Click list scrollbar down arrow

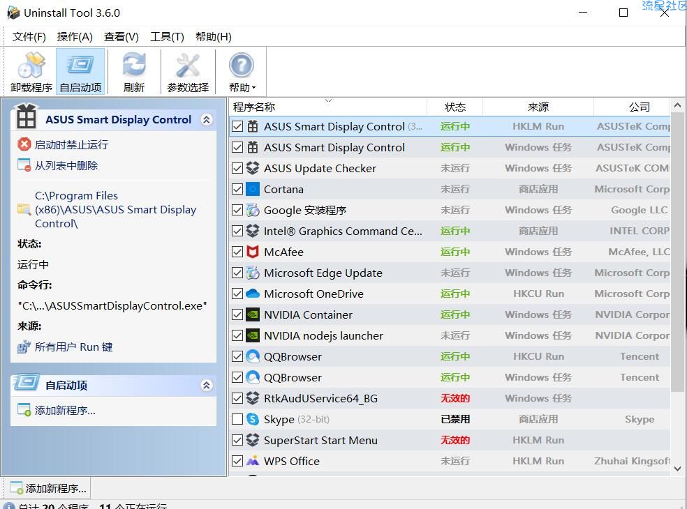tap(677, 469)
